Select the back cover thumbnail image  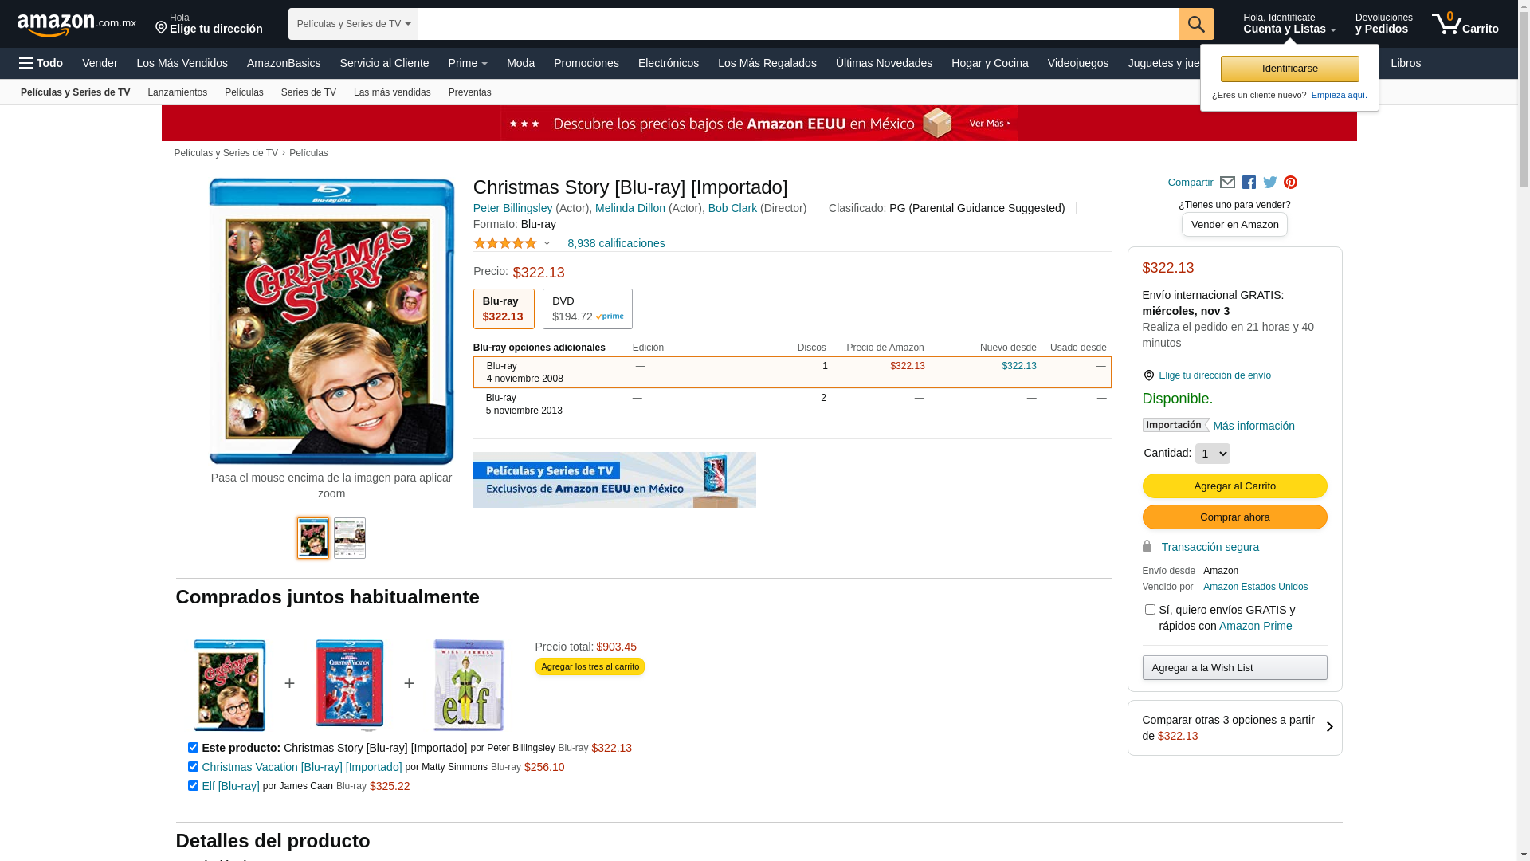[350, 538]
